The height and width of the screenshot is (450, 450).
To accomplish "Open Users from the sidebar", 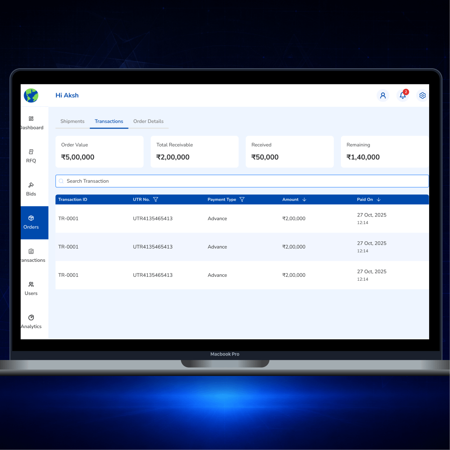I will 31,289.
